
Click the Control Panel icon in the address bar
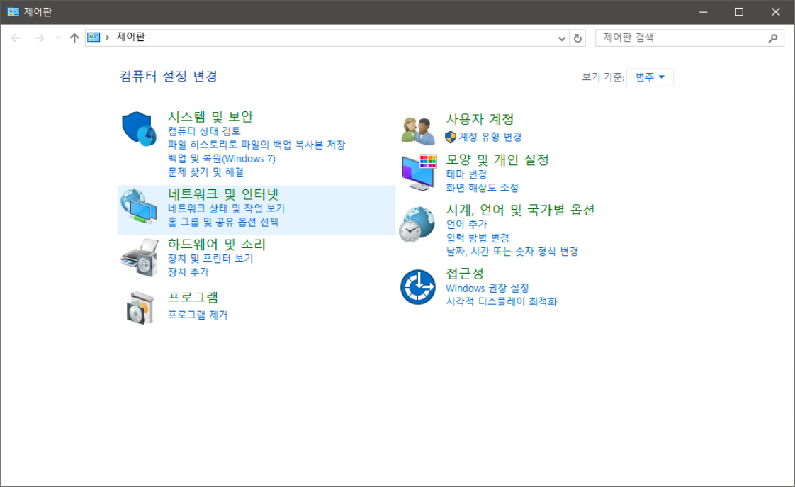(92, 37)
